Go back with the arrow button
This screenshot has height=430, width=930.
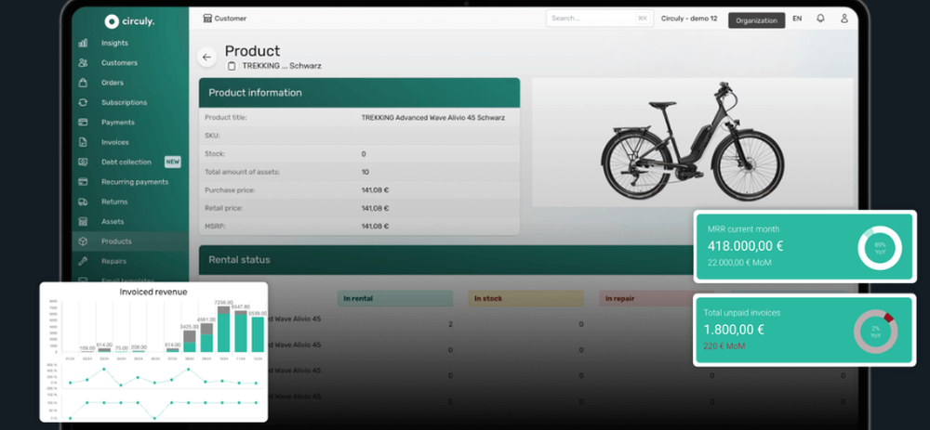(x=206, y=57)
